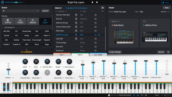Select Chariots Titles Split preset

click(63, 15)
